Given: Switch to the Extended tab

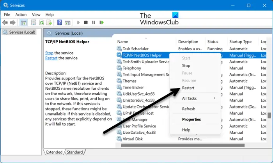Looking at the screenshot, I should 54,152.
